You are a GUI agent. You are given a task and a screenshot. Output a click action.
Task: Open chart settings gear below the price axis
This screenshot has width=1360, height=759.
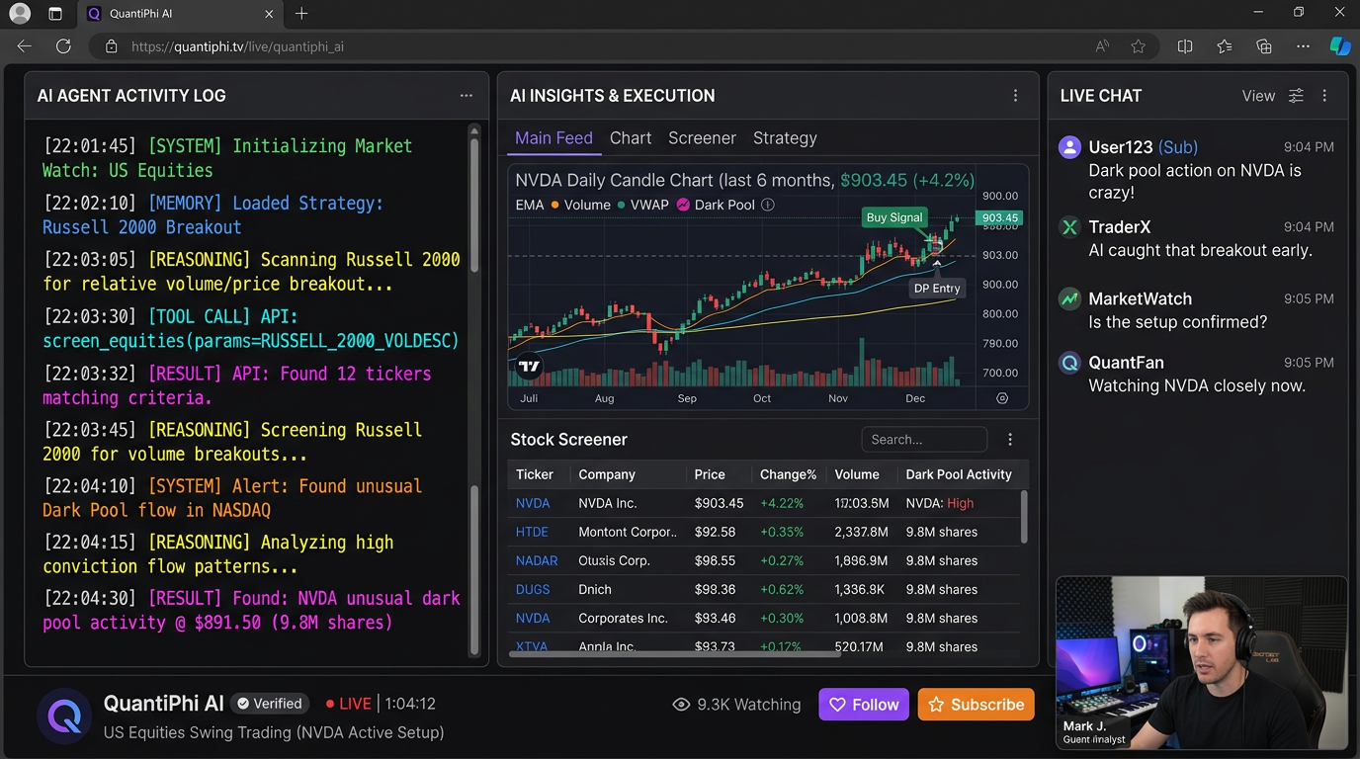click(x=1002, y=398)
